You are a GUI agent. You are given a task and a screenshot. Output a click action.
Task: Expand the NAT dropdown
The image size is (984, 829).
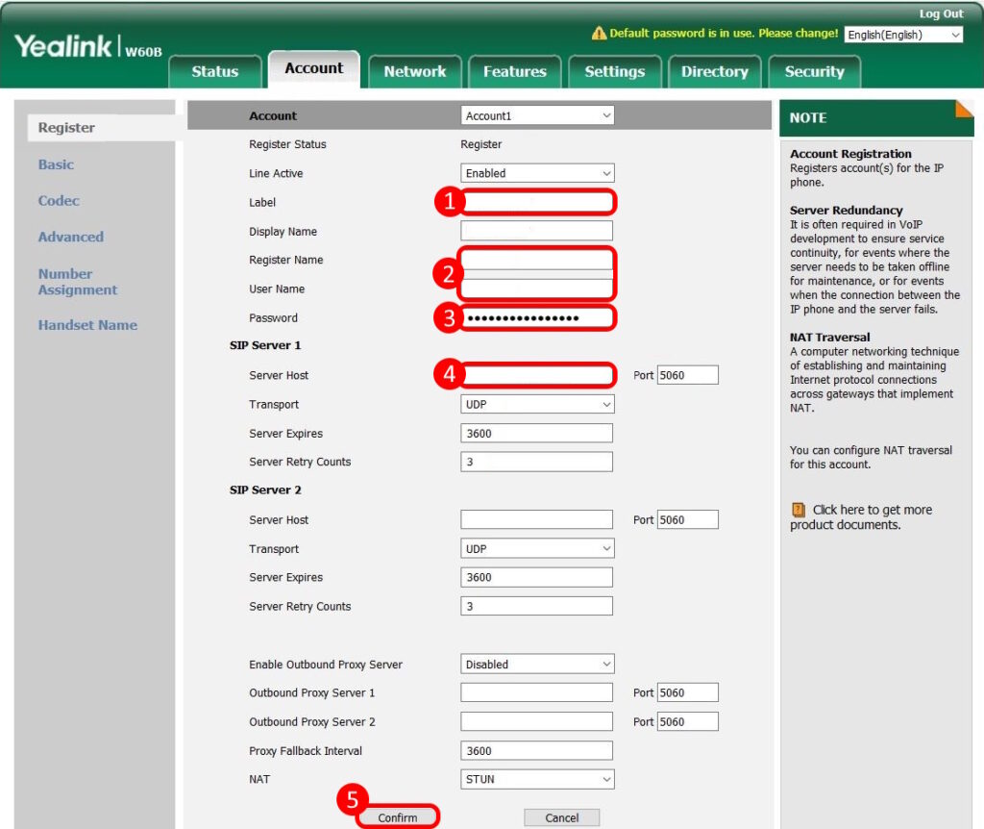pyautogui.click(x=537, y=779)
